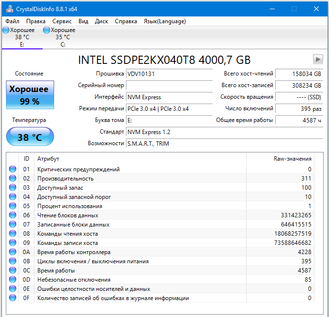Viewport: 329px width, 317px height.
Task: Click the rotation speed value ---- (SSD)
Action: [299, 97]
